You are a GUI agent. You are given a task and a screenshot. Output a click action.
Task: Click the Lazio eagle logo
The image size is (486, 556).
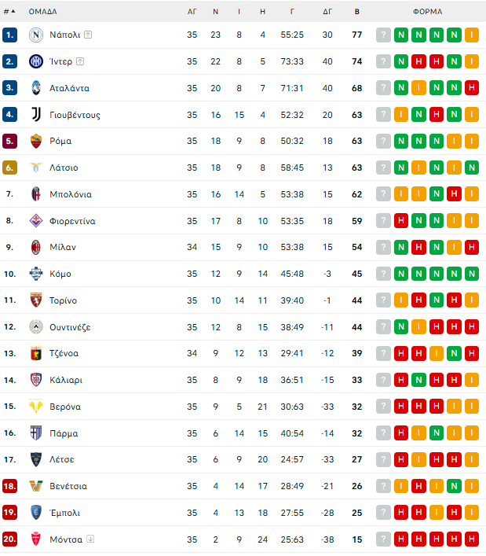coord(35,168)
